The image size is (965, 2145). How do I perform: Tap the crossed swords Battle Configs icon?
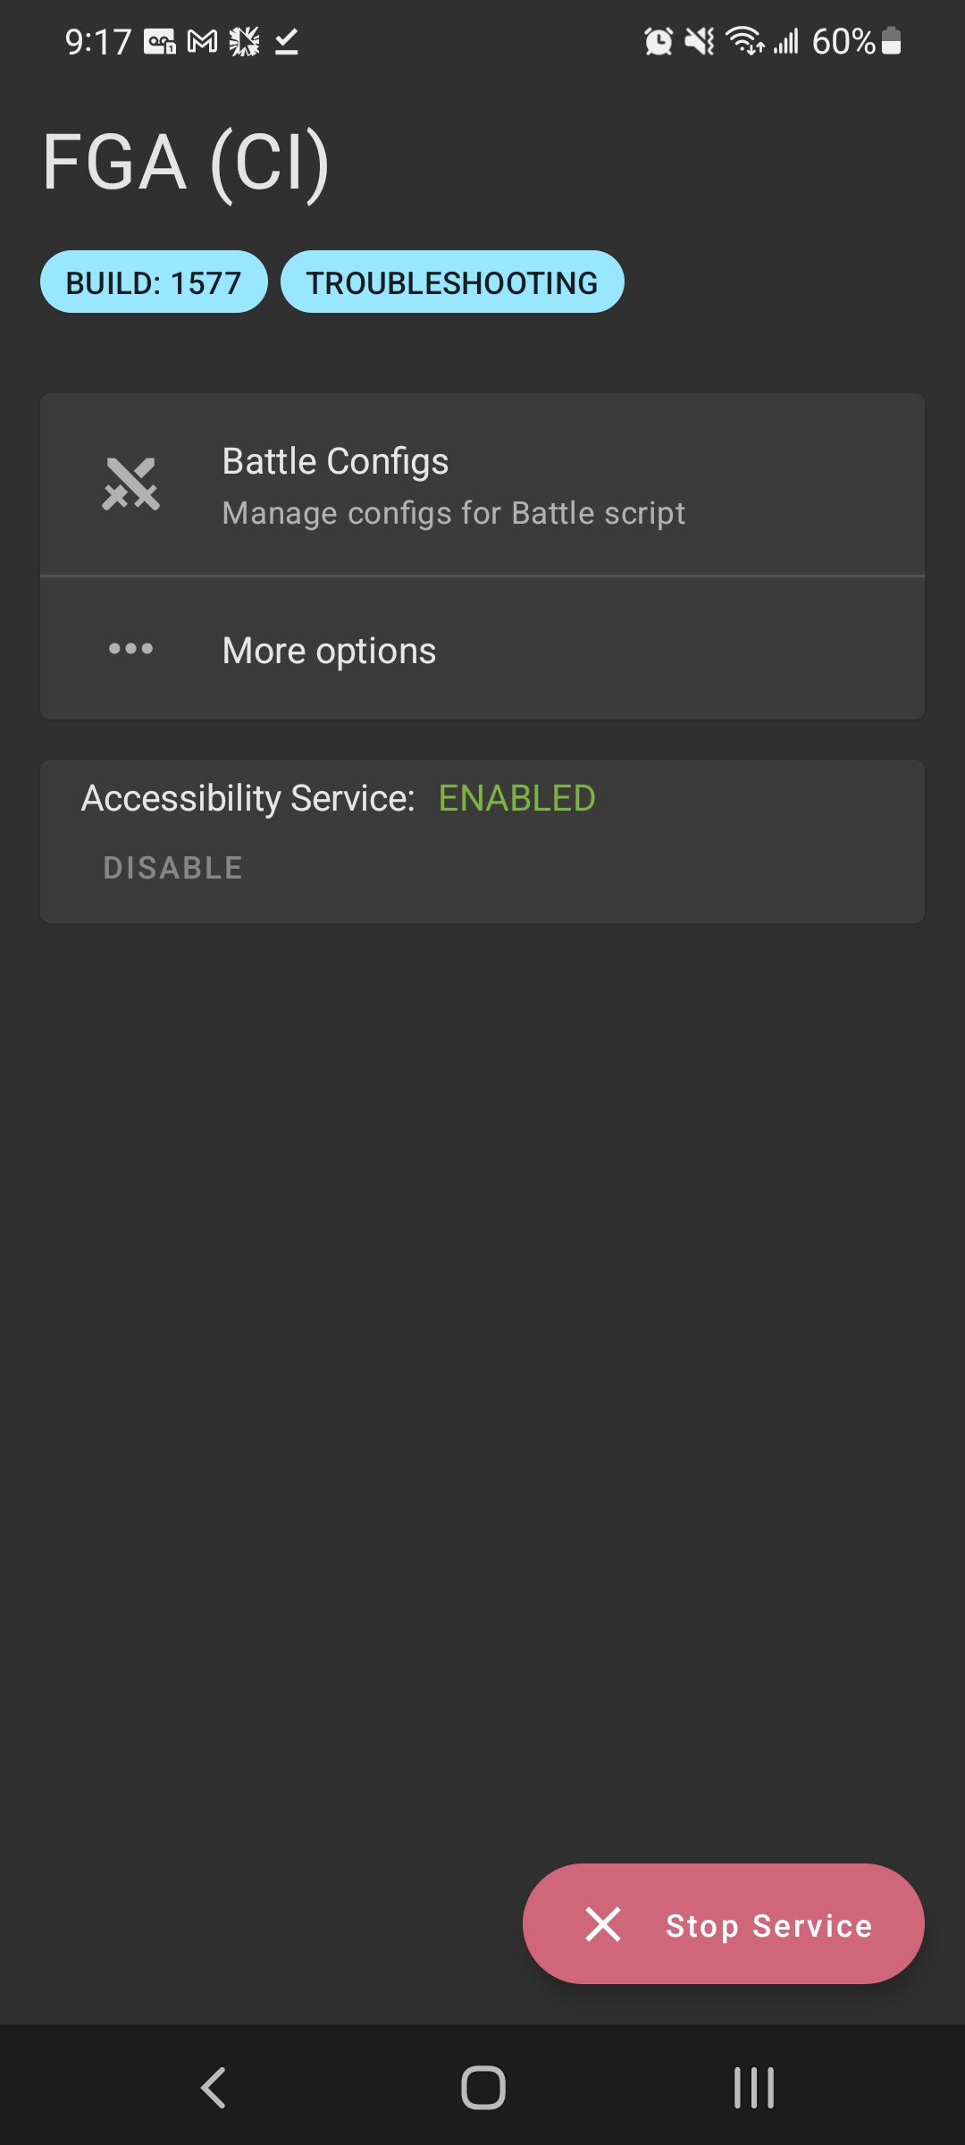(x=131, y=484)
